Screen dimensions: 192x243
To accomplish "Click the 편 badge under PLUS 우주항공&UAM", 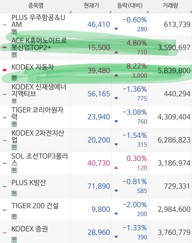I will pyautogui.click(x=14, y=32).
